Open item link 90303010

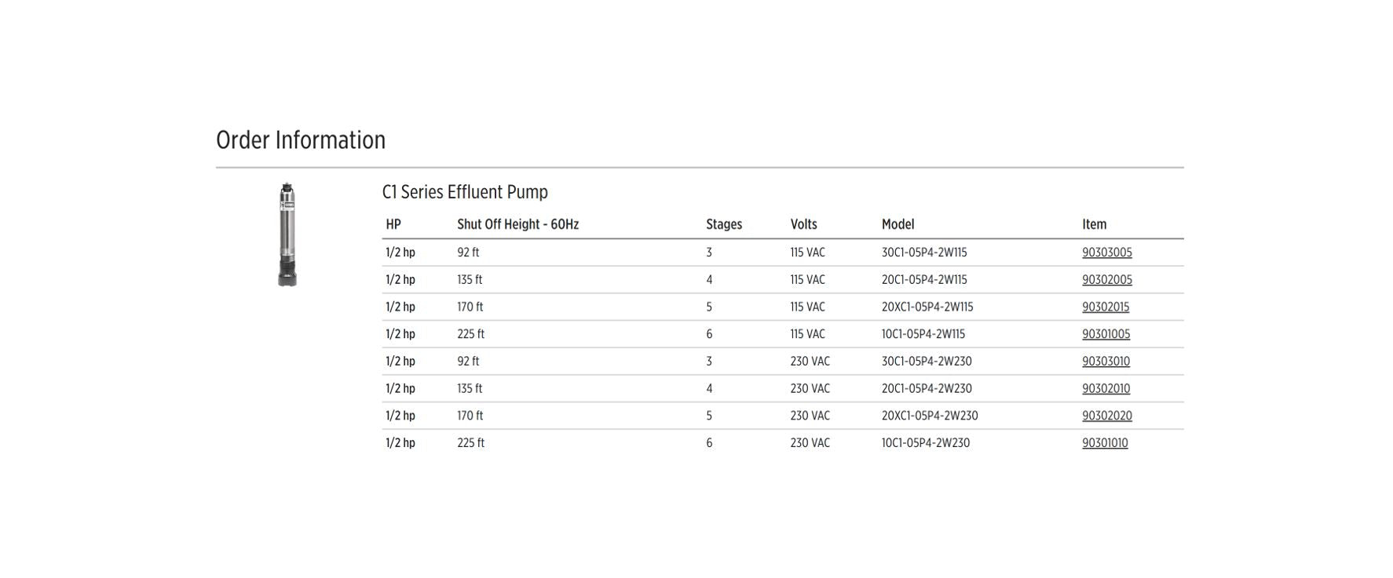click(1106, 362)
